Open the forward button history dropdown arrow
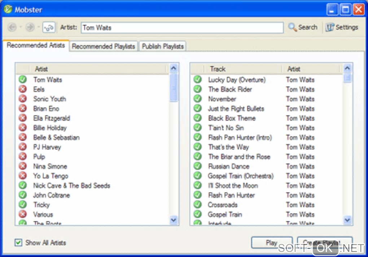This screenshot has width=368, height=257. (x=39, y=27)
